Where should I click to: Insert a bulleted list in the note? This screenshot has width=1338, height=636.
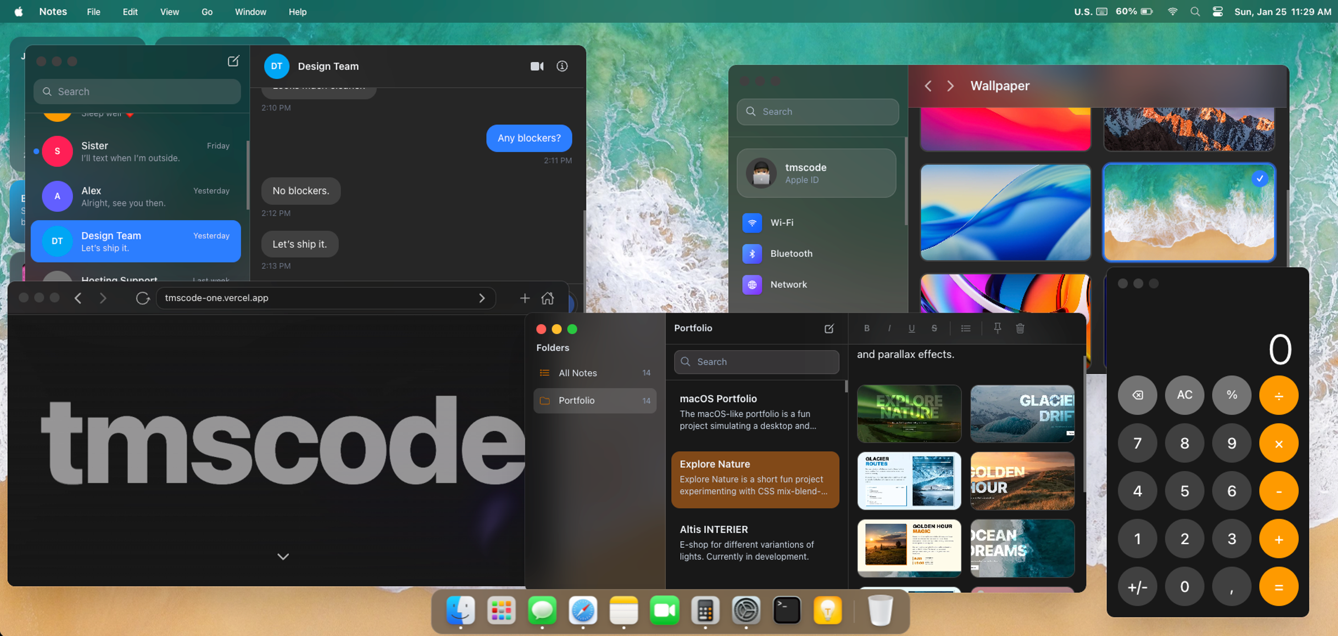click(x=965, y=328)
